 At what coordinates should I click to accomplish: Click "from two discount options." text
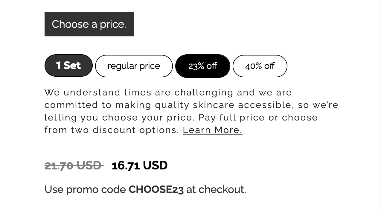coord(112,130)
